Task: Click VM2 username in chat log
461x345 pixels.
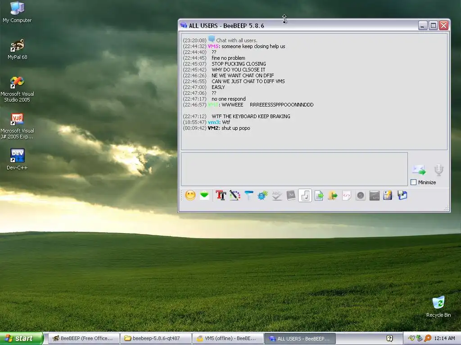Action: coord(213,128)
